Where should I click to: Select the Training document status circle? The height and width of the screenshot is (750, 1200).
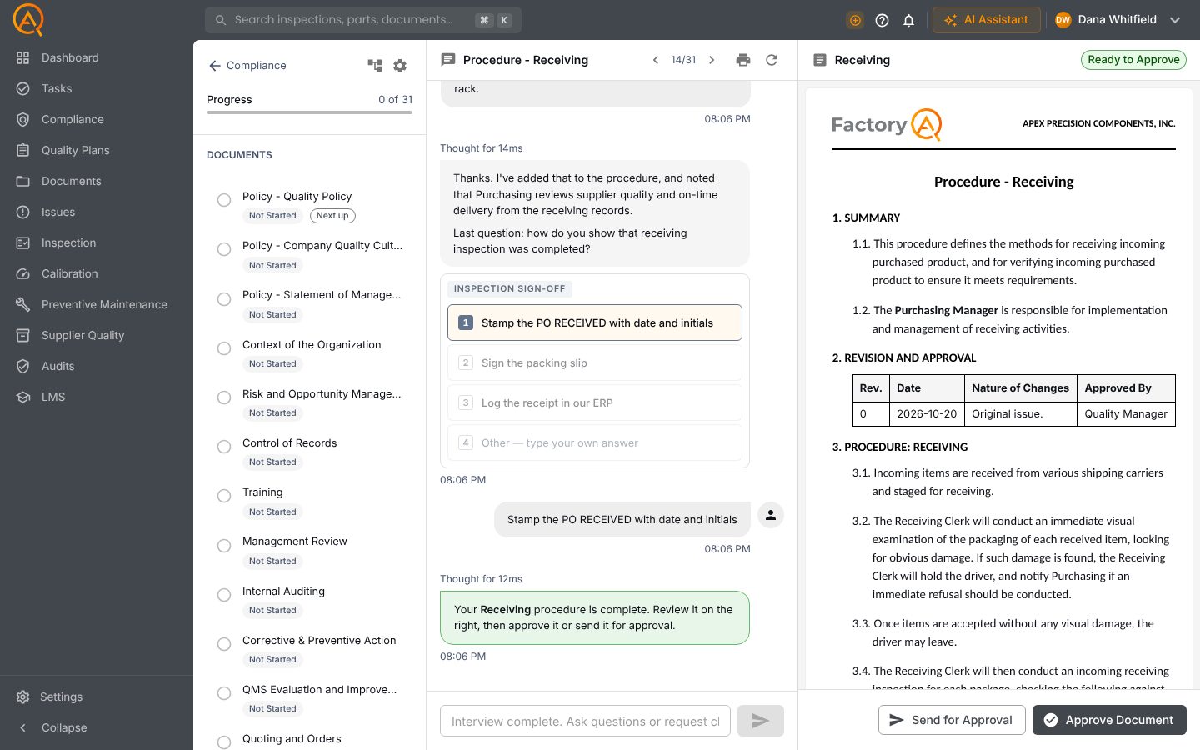point(224,496)
